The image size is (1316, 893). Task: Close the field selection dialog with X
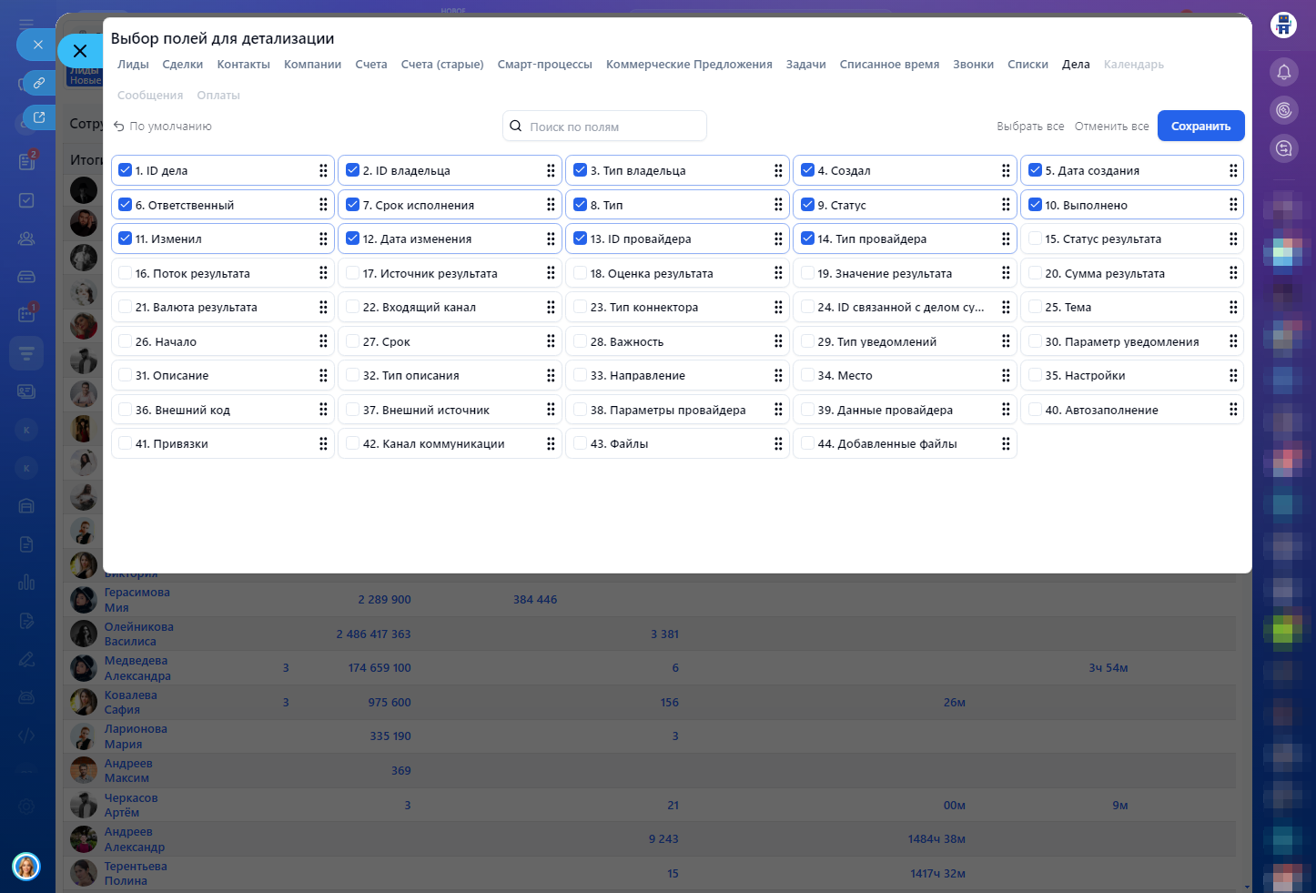pyautogui.click(x=80, y=51)
